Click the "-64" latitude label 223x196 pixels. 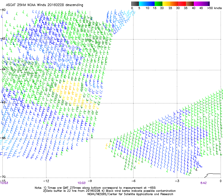(3, 69)
